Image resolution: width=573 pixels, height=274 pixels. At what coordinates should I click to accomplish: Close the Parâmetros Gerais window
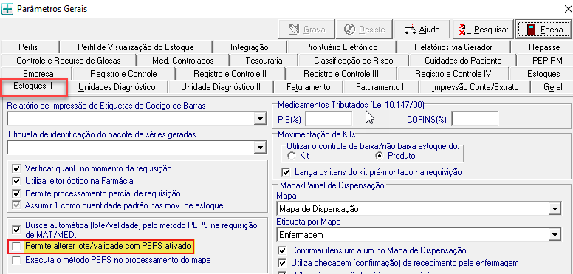click(568, 8)
